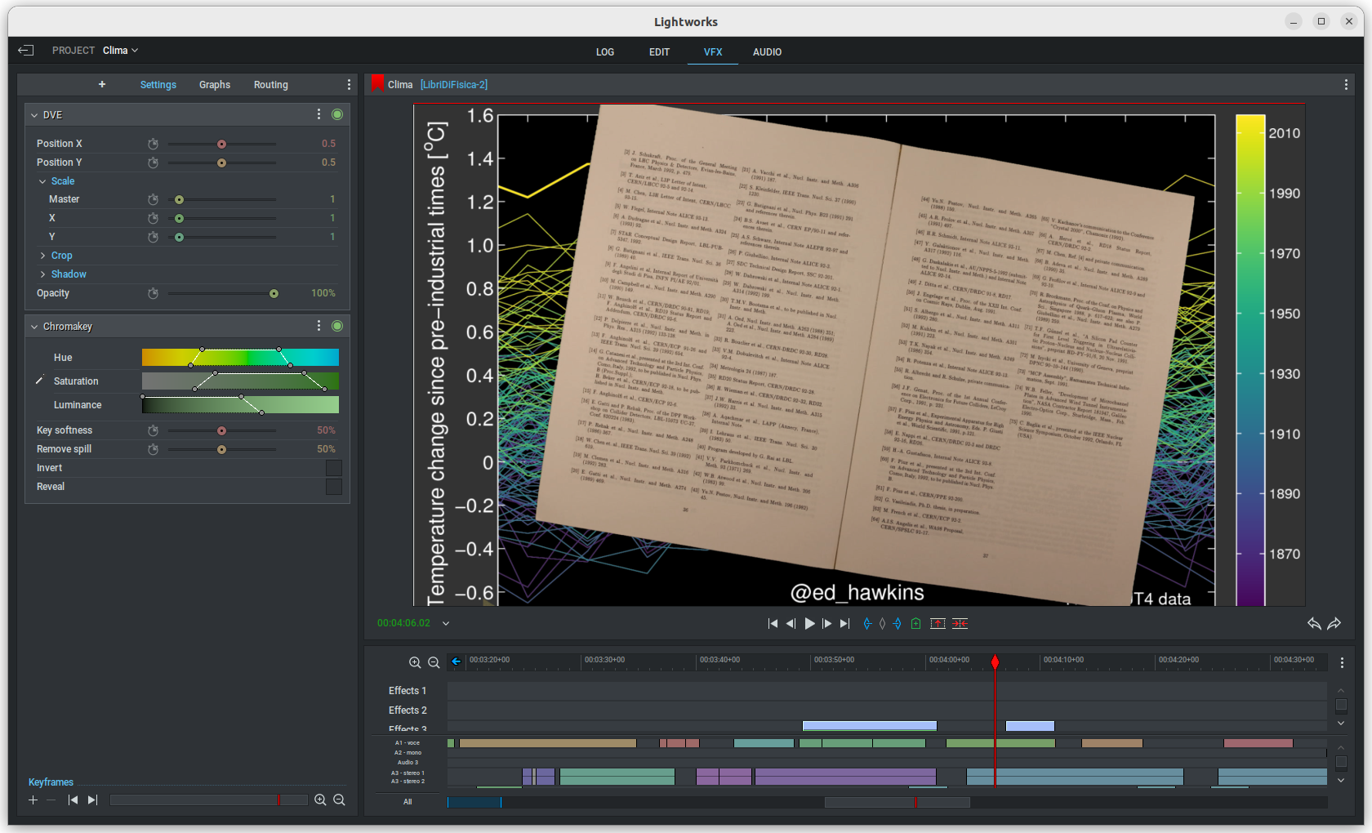Switch to the AUDIO tab
1372x833 pixels.
[767, 52]
